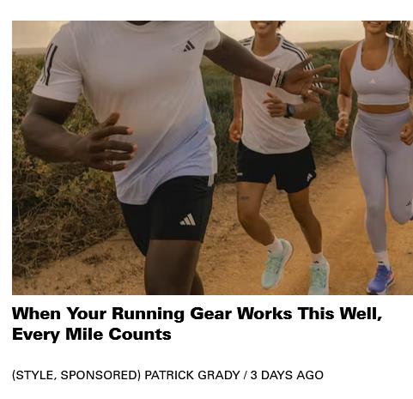The height and width of the screenshot is (399, 413).
Task: Select the SPONSORED label
Action: [x=99, y=375]
